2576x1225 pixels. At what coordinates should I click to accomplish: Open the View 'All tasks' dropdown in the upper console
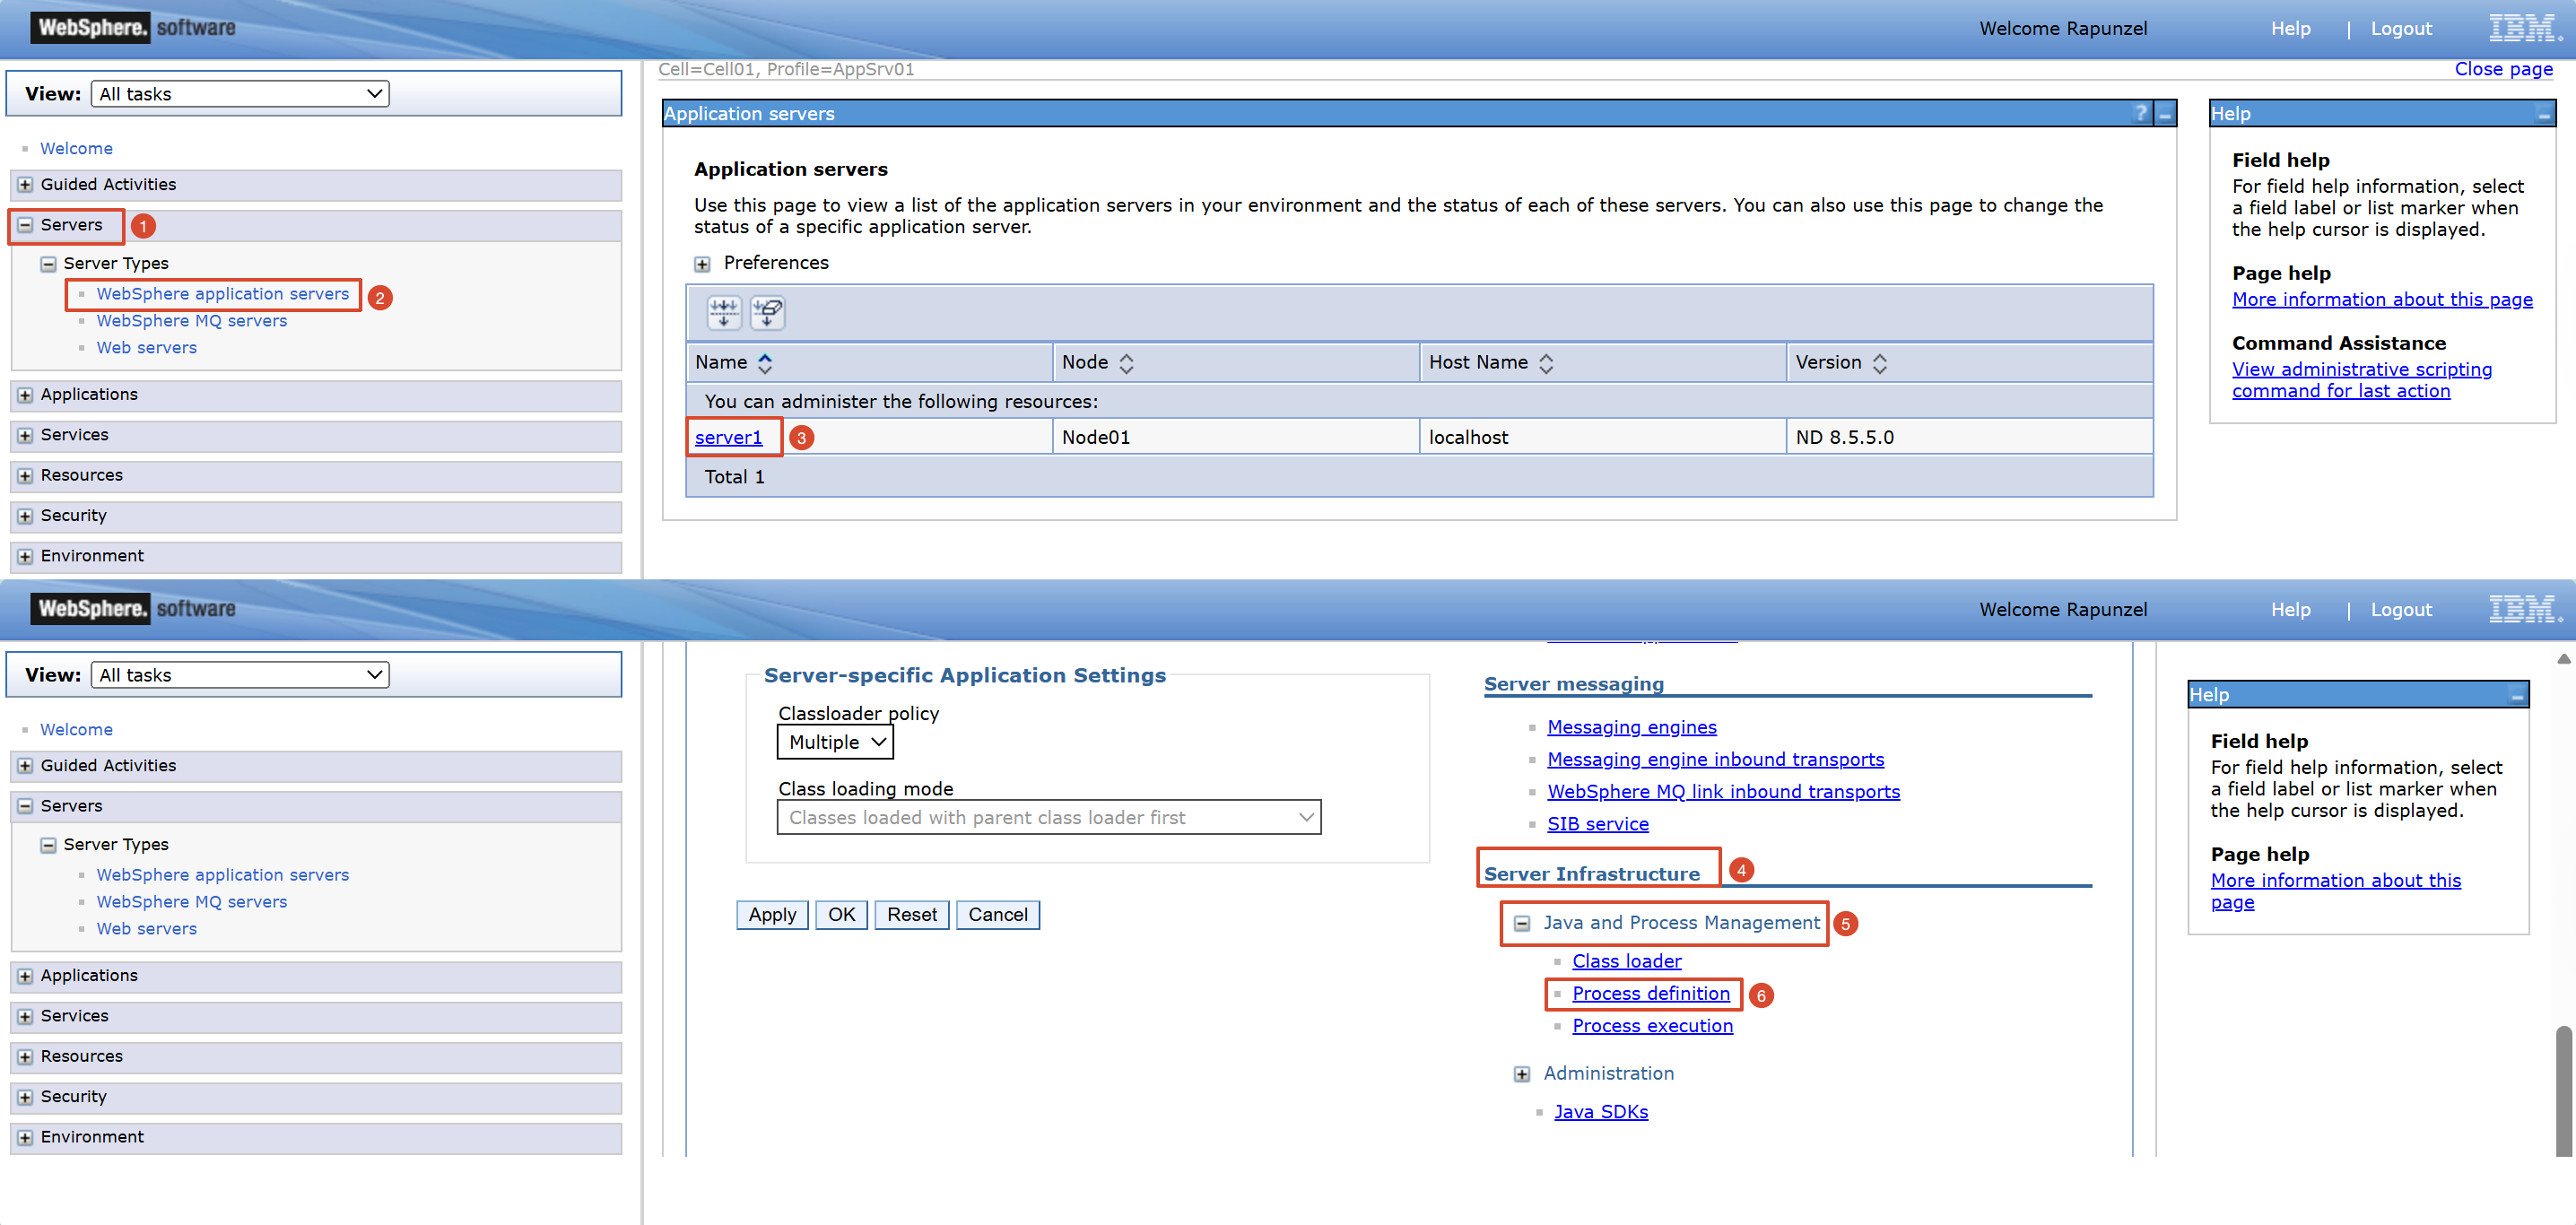[x=240, y=94]
